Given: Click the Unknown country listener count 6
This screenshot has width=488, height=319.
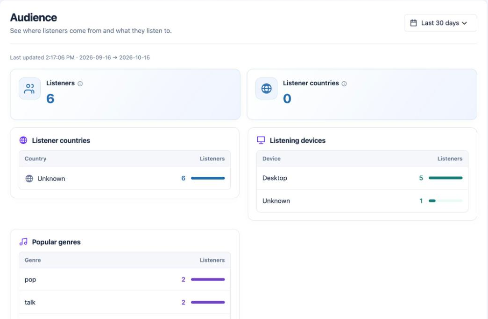Looking at the screenshot, I should point(184,178).
